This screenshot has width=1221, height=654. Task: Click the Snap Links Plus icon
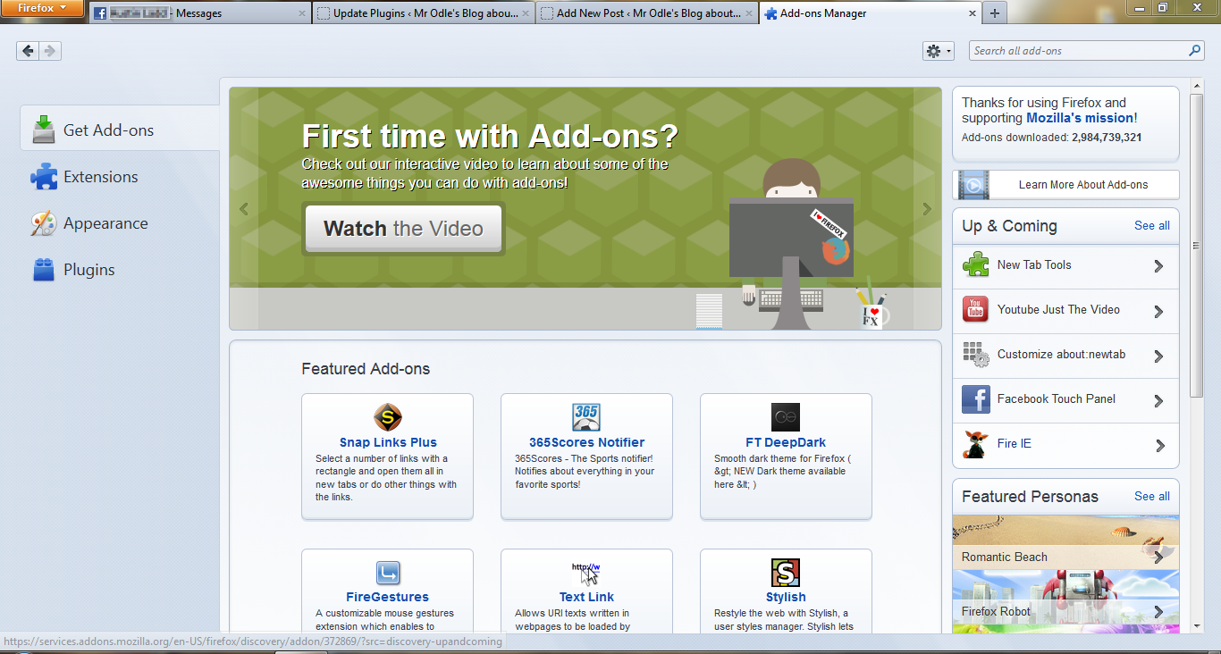387,417
